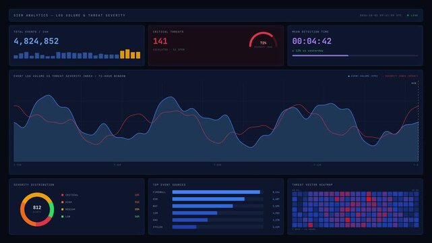This screenshot has width=432, height=243.
Task: Select the IAM event source bar
Action: pyautogui.click(x=195, y=213)
